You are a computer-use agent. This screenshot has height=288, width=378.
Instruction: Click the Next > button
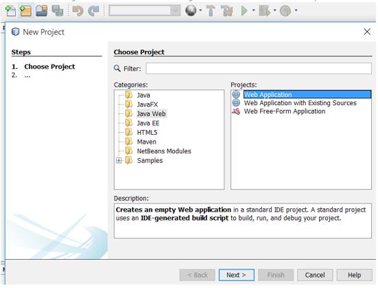coord(236,275)
